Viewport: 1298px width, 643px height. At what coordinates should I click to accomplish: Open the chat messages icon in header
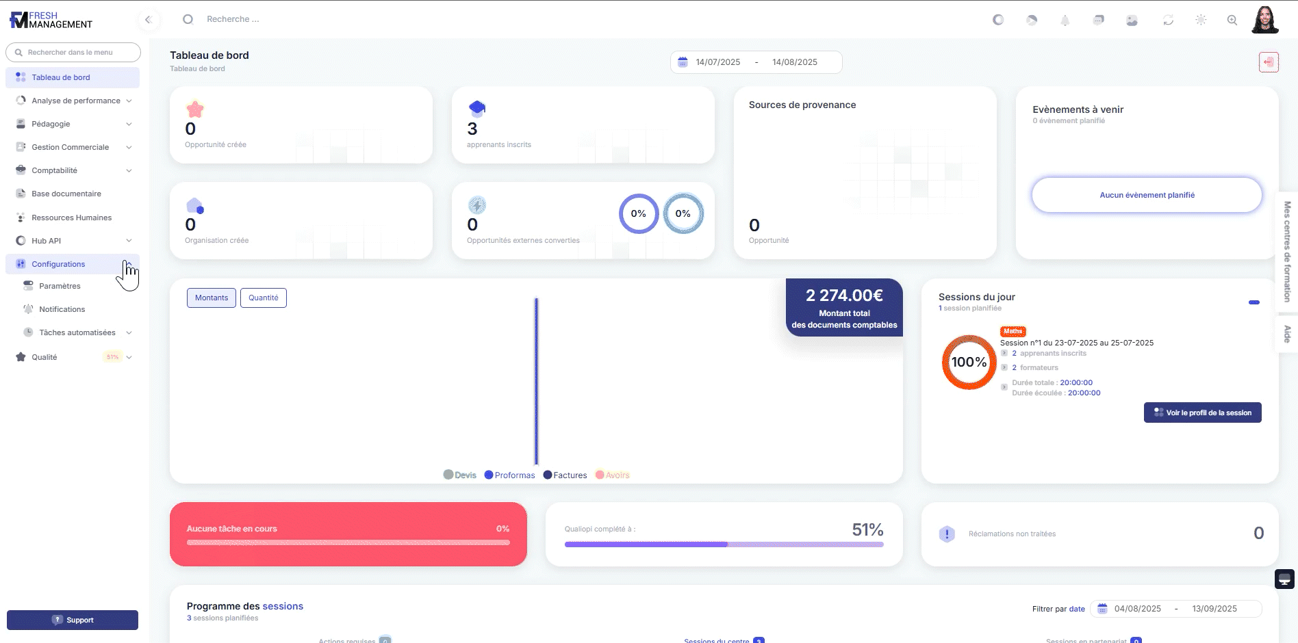tap(1098, 21)
